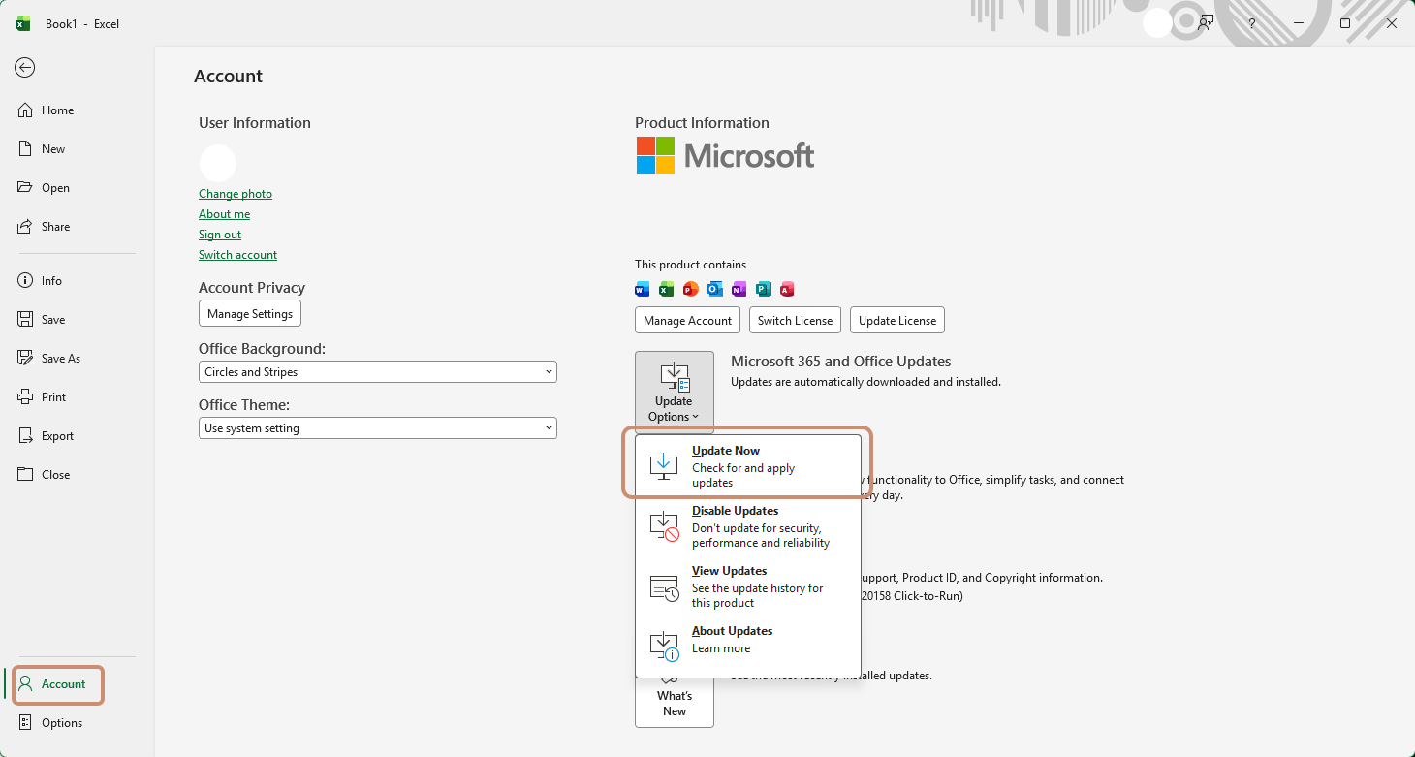Click the user profile photo placeholder
The width and height of the screenshot is (1415, 757).
(218, 164)
